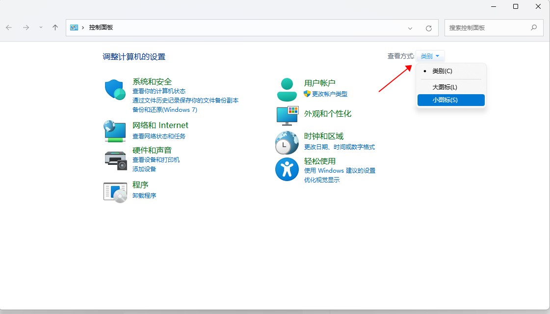Click the Programs disc icon
Image resolution: width=550 pixels, height=314 pixels.
[115, 191]
